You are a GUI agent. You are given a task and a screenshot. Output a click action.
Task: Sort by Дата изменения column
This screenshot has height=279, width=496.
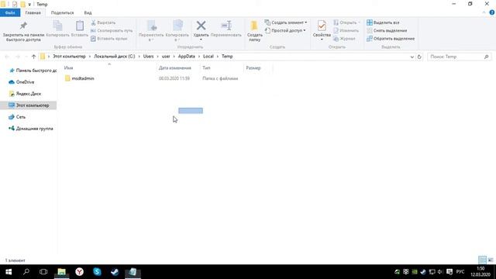(174, 68)
